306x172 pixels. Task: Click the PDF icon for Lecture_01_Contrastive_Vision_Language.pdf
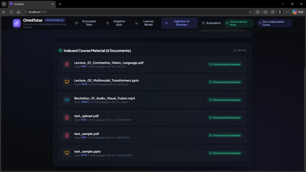[x=67, y=65]
